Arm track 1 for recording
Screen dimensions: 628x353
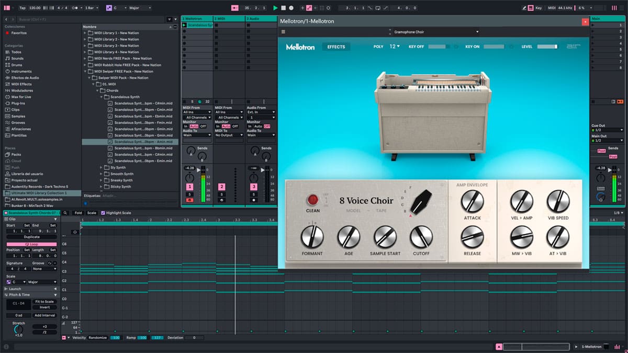click(x=189, y=200)
